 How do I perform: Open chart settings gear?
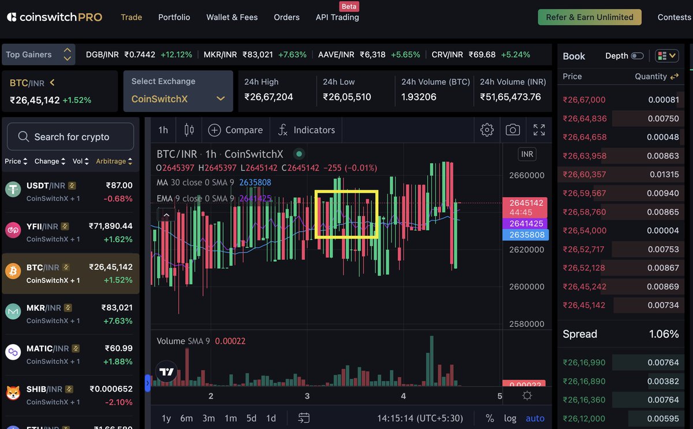(x=487, y=130)
